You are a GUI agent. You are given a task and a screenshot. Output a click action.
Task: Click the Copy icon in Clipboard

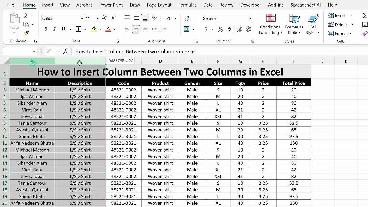click(x=26, y=24)
